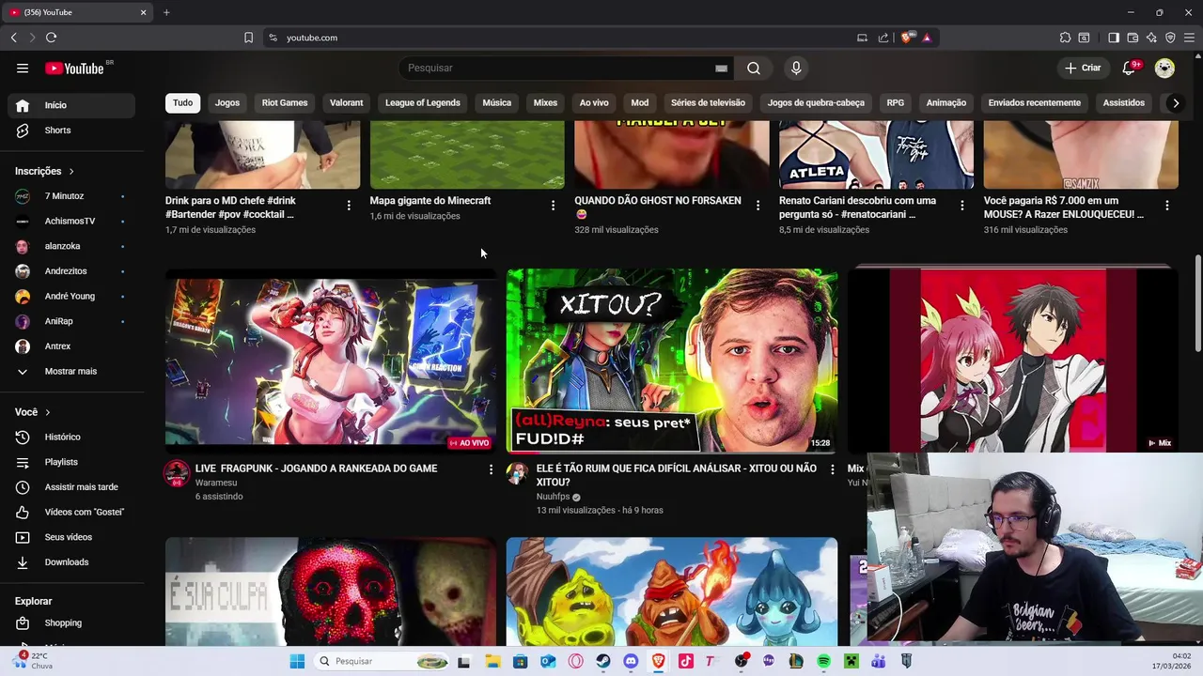The height and width of the screenshot is (676, 1203).
Task: Reload the page
Action: point(51,38)
